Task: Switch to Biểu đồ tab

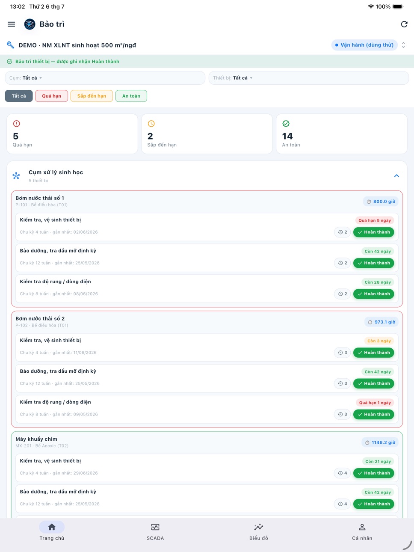Action: tap(259, 531)
